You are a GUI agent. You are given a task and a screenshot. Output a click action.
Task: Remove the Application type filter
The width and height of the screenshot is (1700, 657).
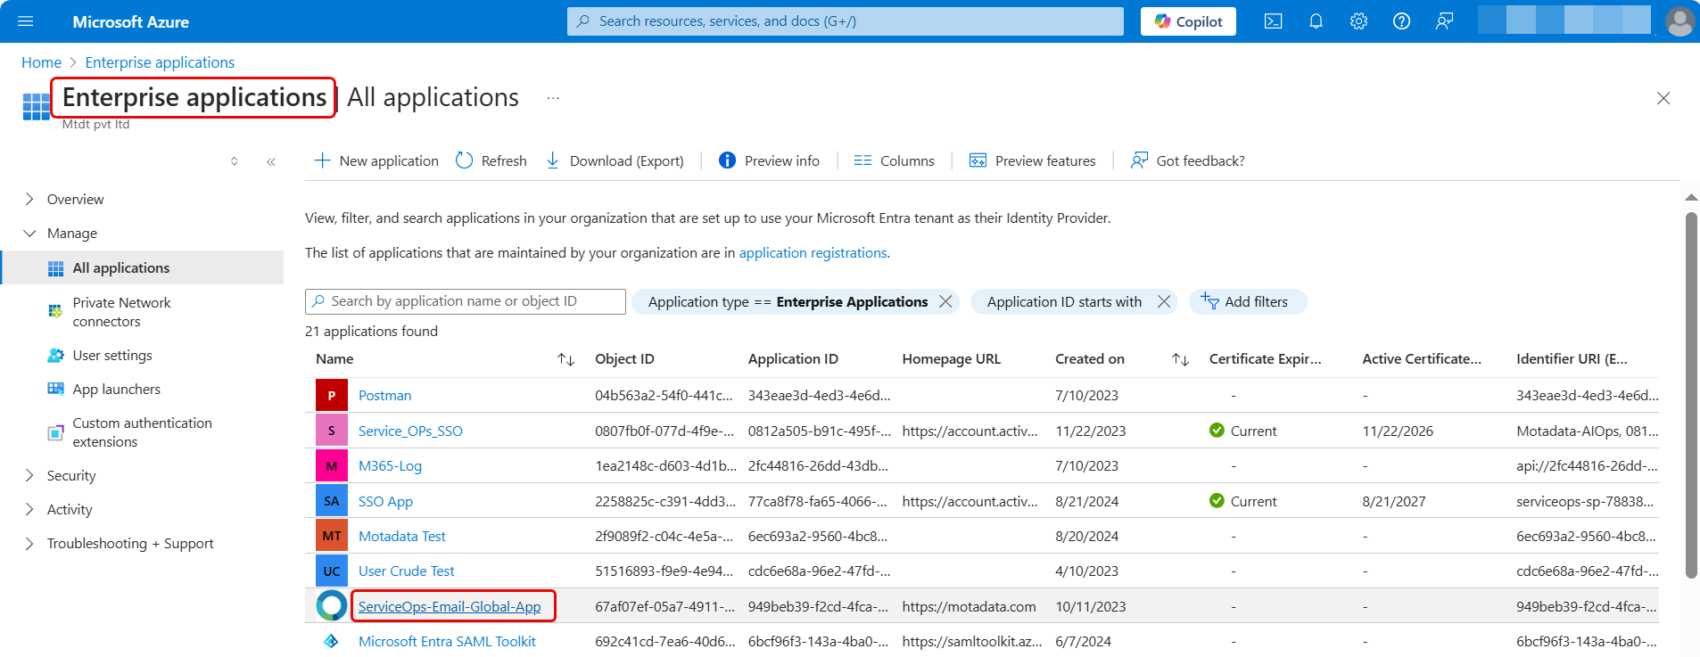[x=945, y=302]
